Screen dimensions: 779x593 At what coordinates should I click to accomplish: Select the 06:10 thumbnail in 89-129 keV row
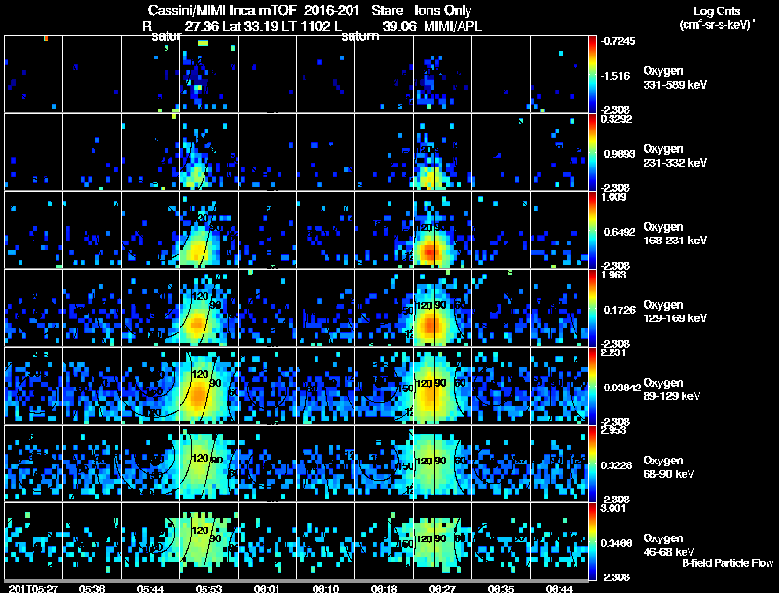tap(325, 386)
